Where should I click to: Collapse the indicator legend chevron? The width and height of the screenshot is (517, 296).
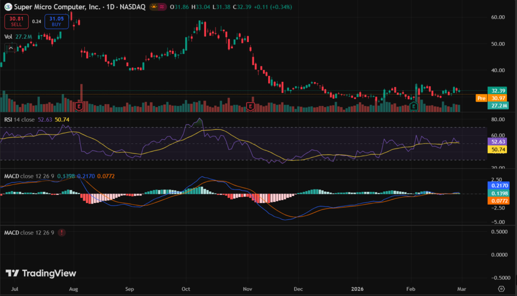pyautogui.click(x=10, y=47)
